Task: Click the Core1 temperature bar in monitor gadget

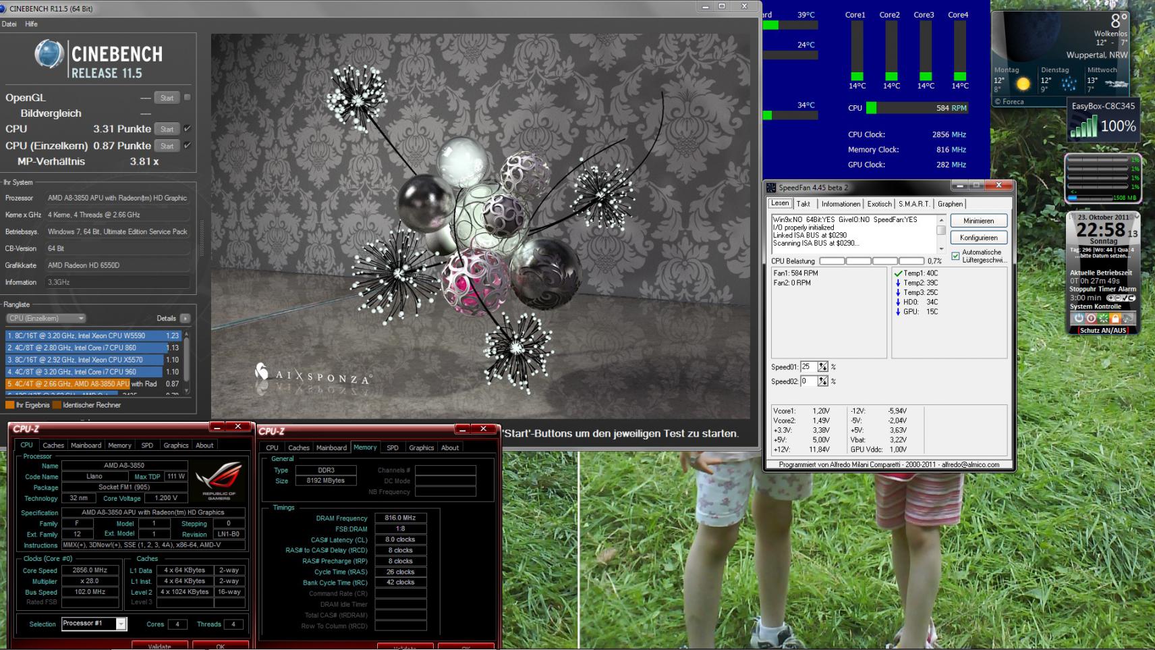Action: pyautogui.click(x=857, y=51)
